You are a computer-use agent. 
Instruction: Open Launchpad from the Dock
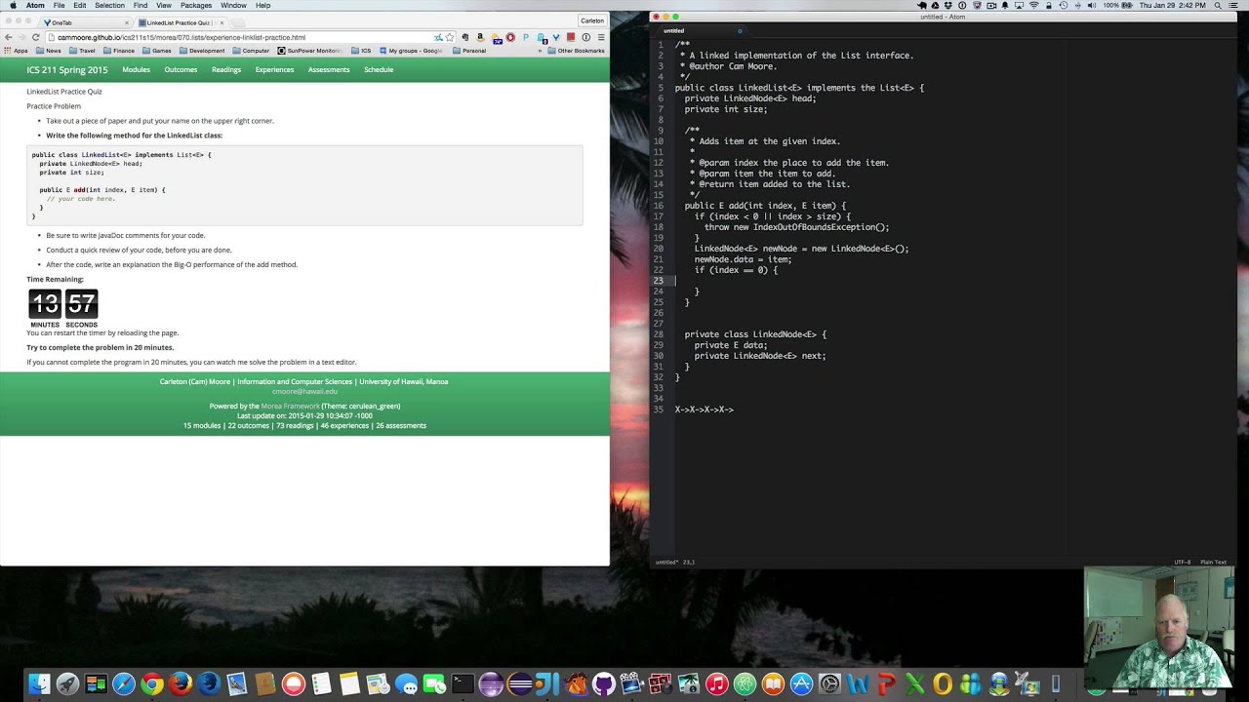[x=67, y=684]
